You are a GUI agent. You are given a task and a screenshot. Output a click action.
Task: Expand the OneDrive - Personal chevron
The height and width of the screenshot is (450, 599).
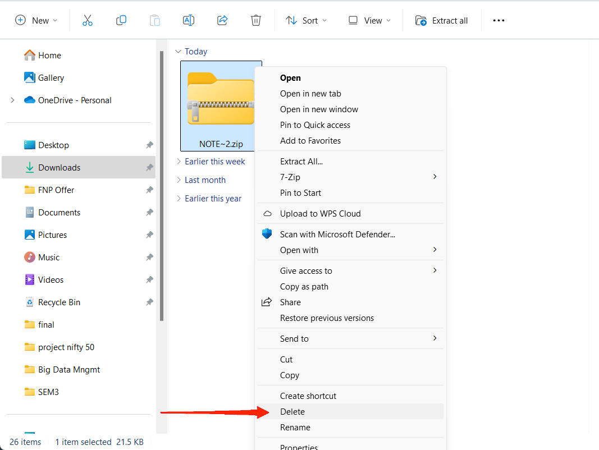pos(12,100)
